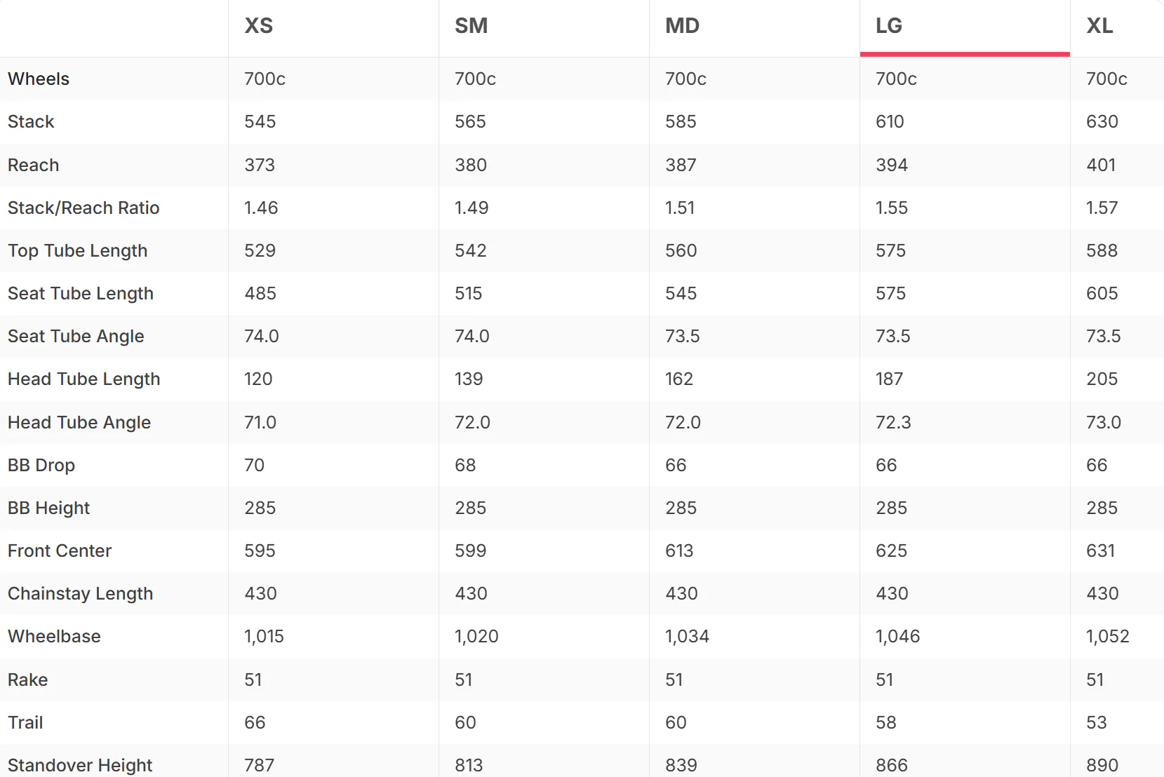The width and height of the screenshot is (1164, 777).
Task: Select the MD size column header
Action: coord(682,26)
